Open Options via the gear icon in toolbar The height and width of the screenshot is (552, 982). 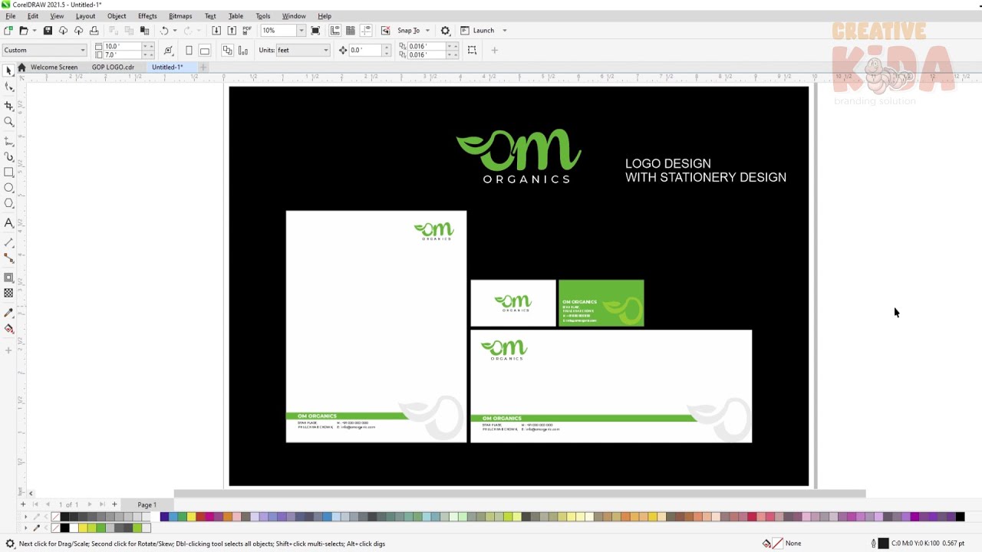pos(445,31)
